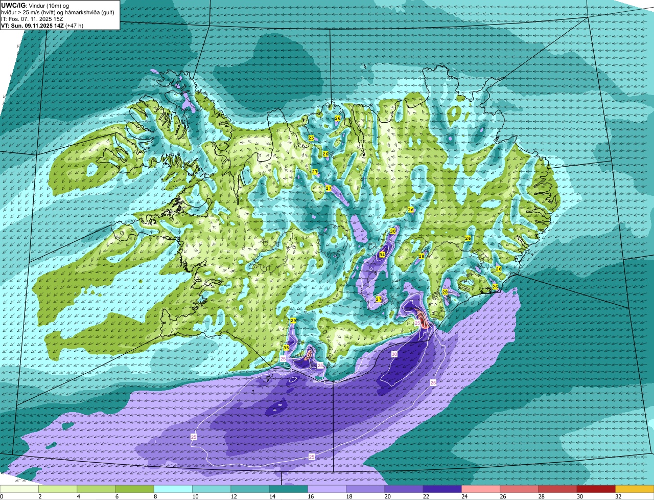The image size is (654, 500).
Task: Click the yellow gust label 25
Action: 311,138
